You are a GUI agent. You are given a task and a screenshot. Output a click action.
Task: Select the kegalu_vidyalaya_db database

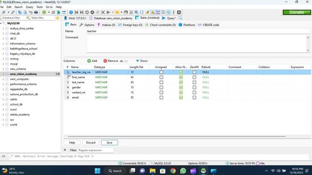[x=22, y=54]
